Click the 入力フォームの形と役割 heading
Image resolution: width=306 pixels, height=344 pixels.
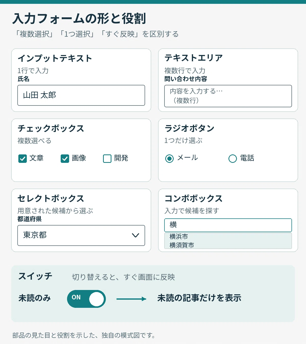click(x=79, y=19)
